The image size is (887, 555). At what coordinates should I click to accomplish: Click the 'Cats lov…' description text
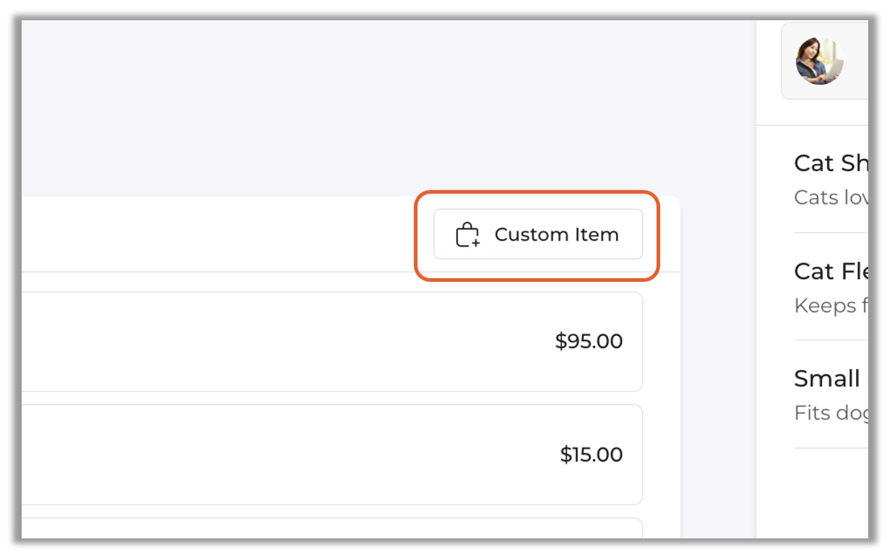click(x=831, y=197)
